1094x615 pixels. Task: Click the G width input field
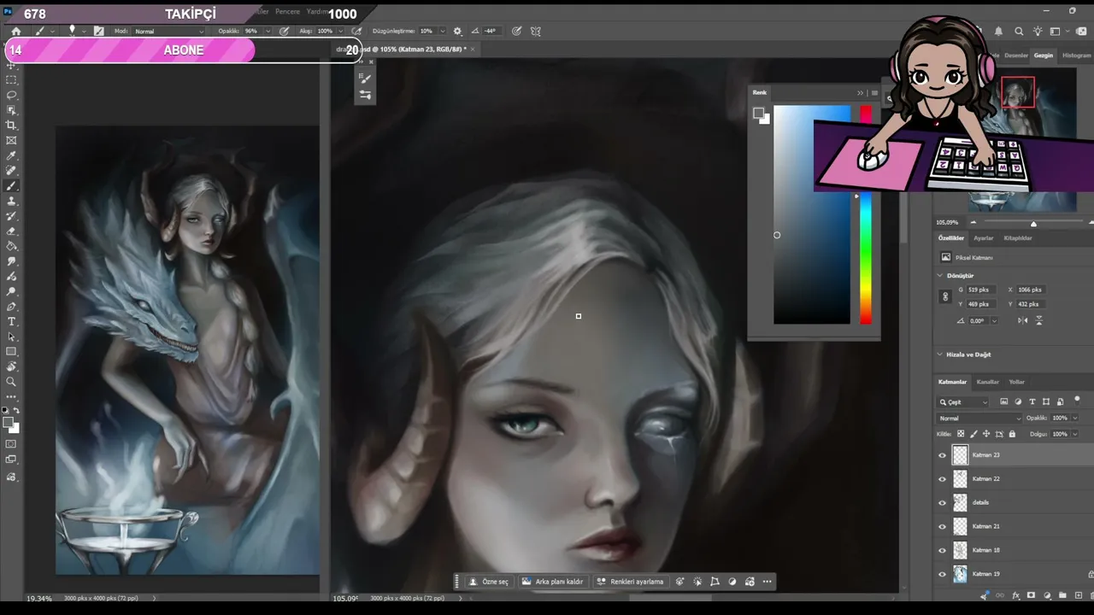pyautogui.click(x=980, y=290)
